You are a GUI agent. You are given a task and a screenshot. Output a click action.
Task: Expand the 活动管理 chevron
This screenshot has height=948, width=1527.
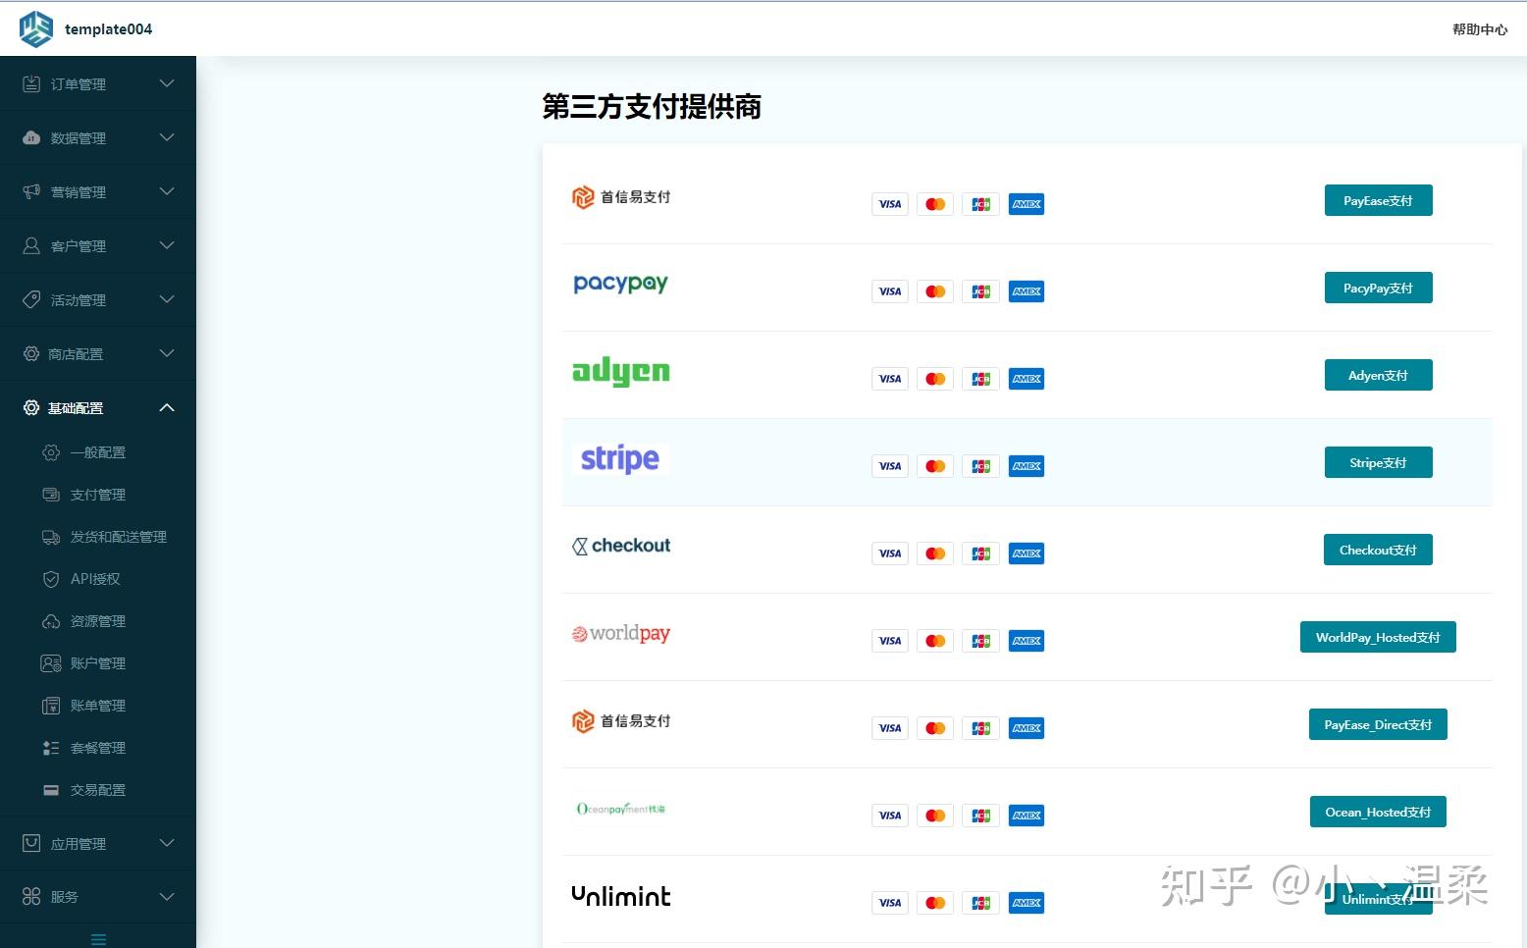click(167, 299)
